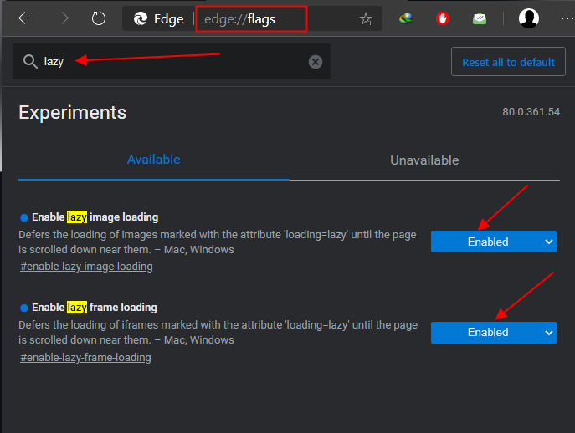
Task: Open the Edge settings ellipsis menu
Action: tap(566, 18)
